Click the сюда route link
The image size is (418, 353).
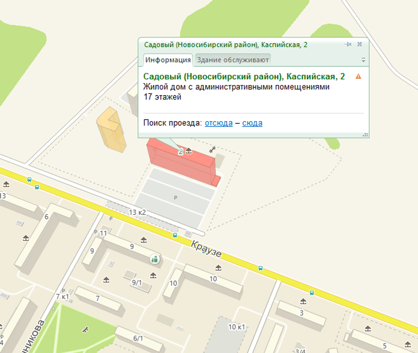pyautogui.click(x=252, y=123)
